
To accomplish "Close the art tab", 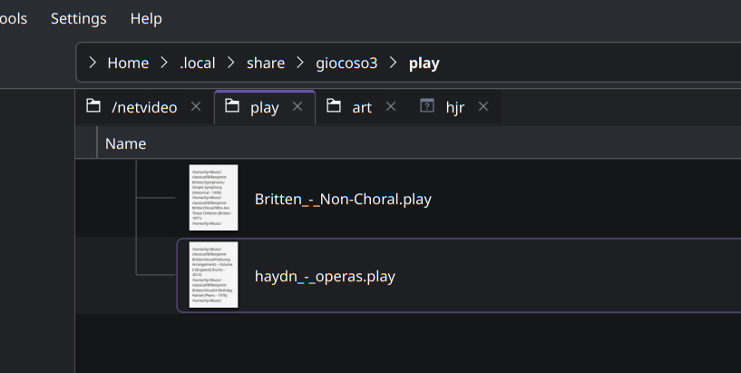I will 391,107.
